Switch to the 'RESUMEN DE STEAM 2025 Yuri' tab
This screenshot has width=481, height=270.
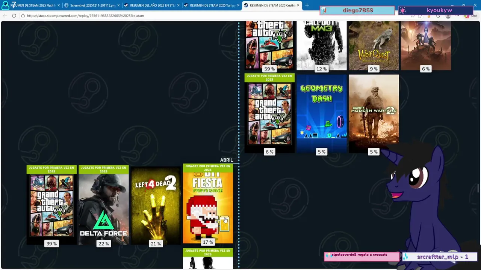tap(212, 5)
